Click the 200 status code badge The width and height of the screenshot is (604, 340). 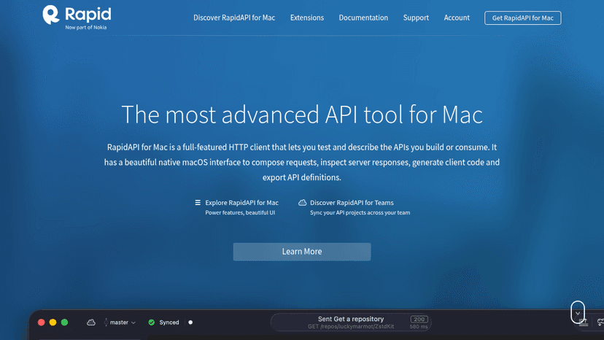419,319
